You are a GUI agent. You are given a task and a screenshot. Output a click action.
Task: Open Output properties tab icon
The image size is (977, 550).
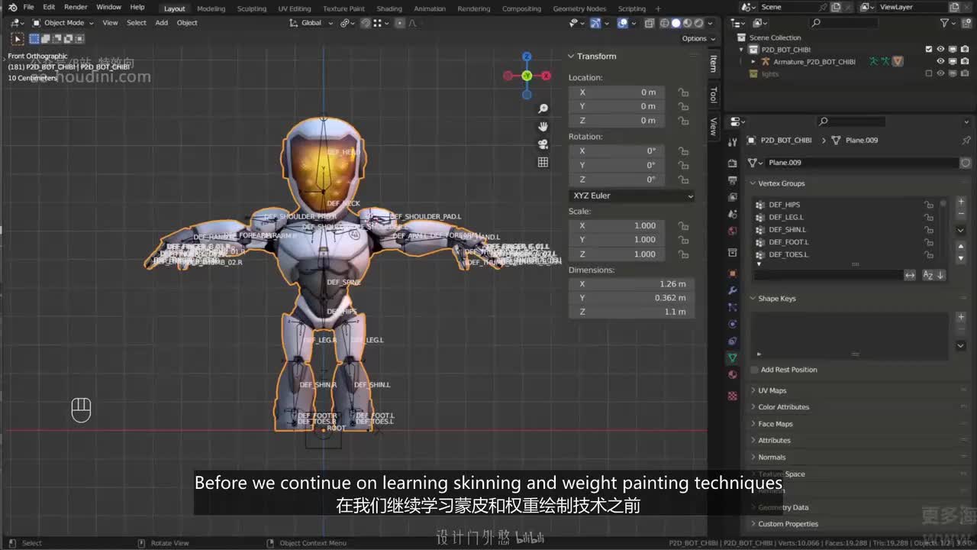coord(733,180)
